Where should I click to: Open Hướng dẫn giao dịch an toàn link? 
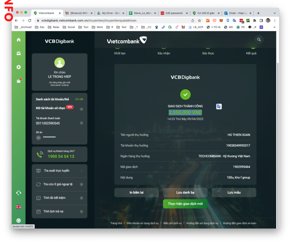pyautogui.click(x=239, y=223)
